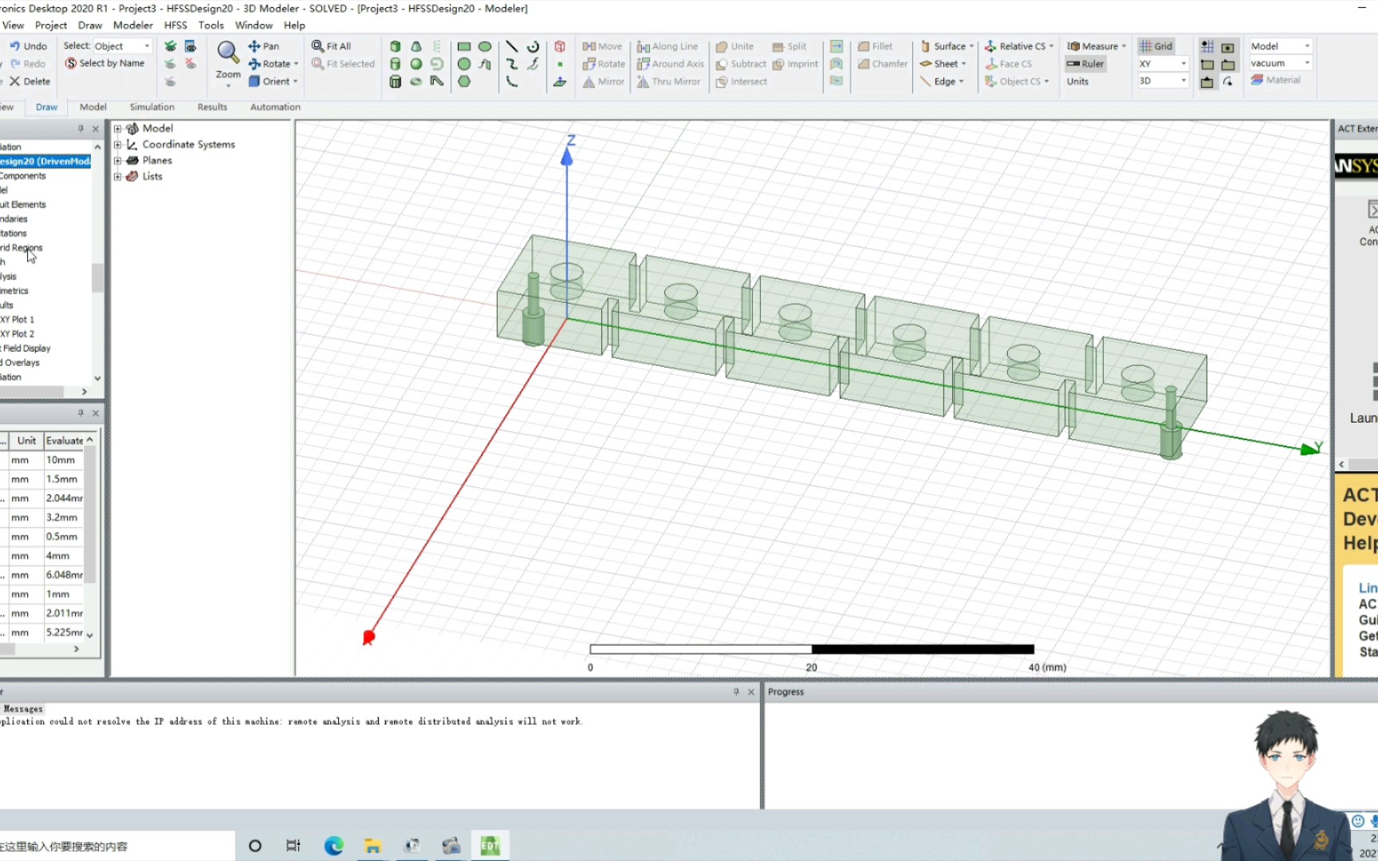Open the Zoom magnifier tool
Screen dimensions: 1378x861
pyautogui.click(x=228, y=53)
